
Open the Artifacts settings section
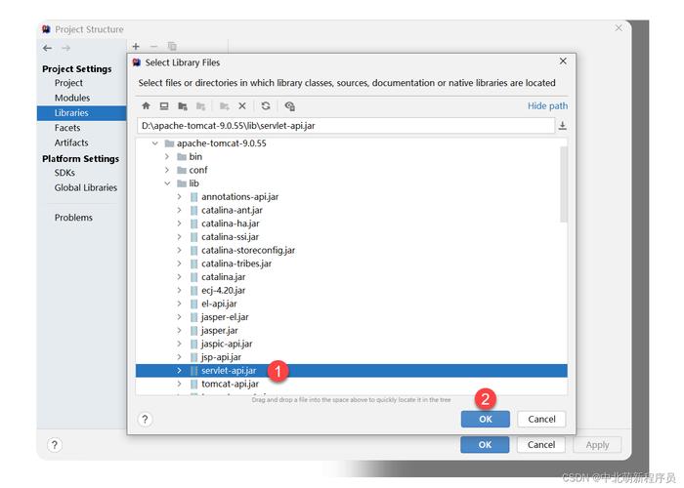71,142
